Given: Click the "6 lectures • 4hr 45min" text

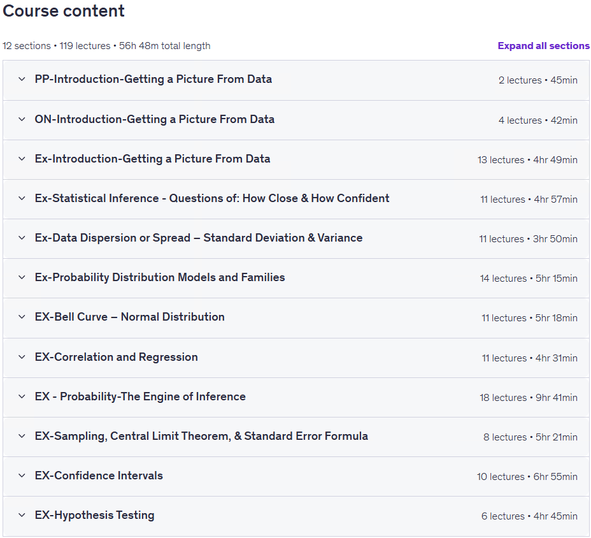Looking at the screenshot, I should pyautogui.click(x=530, y=516).
